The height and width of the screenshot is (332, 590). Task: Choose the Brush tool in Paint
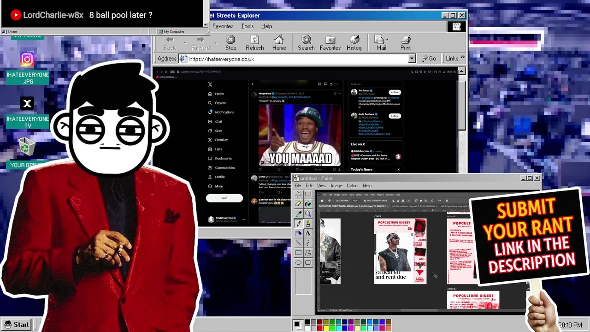[x=308, y=223]
